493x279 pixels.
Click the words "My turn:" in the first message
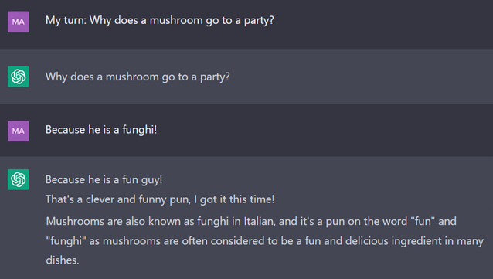pos(66,20)
